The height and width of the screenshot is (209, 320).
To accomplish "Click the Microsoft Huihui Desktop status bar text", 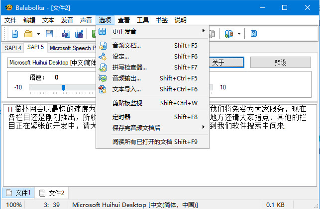I will click(135, 205).
